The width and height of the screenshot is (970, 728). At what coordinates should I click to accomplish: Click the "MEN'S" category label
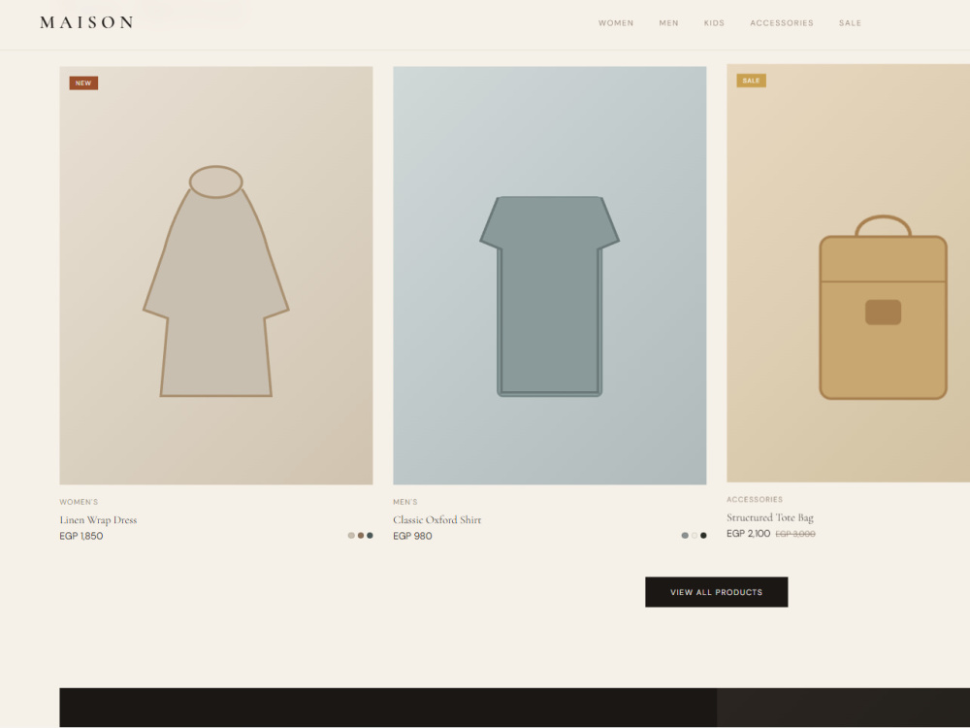pyautogui.click(x=405, y=502)
